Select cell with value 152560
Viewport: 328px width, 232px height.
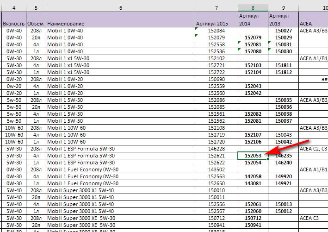(217, 93)
